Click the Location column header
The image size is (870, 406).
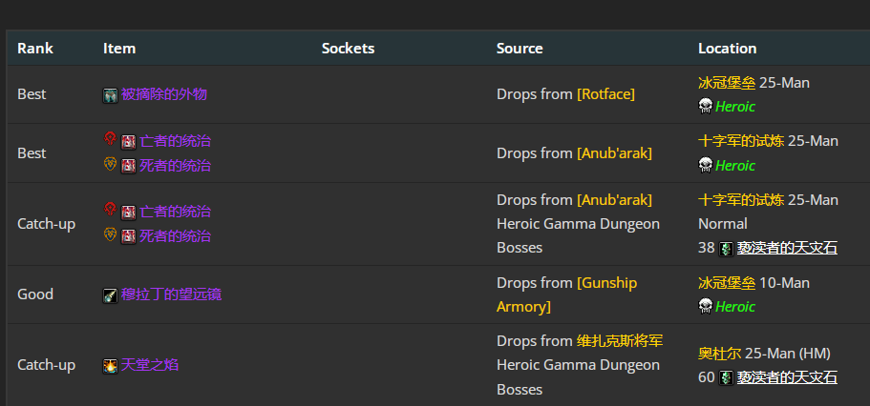(728, 49)
